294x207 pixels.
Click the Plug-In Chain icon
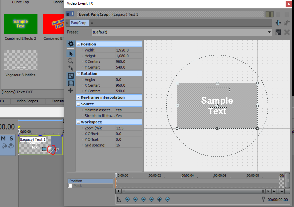pos(278,23)
